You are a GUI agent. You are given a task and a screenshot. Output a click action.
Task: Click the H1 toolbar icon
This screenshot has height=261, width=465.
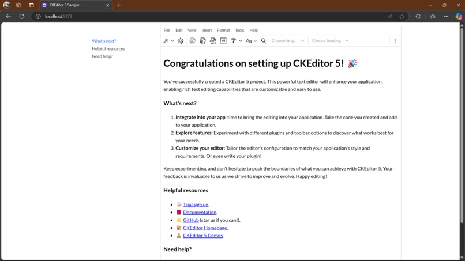click(x=223, y=41)
